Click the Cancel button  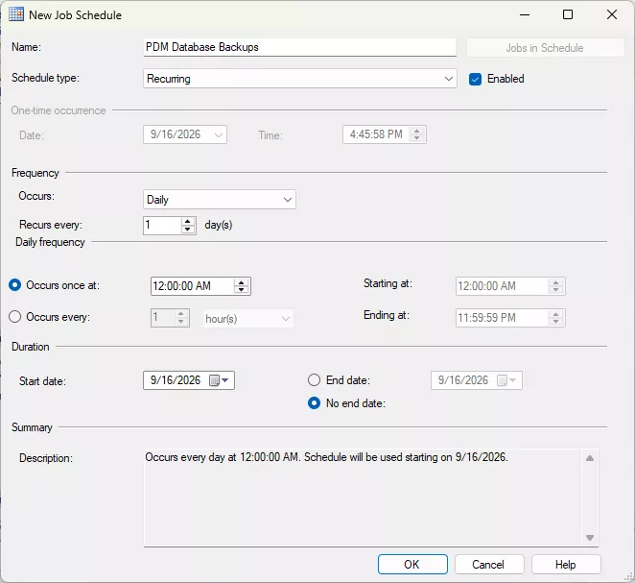pyautogui.click(x=489, y=565)
